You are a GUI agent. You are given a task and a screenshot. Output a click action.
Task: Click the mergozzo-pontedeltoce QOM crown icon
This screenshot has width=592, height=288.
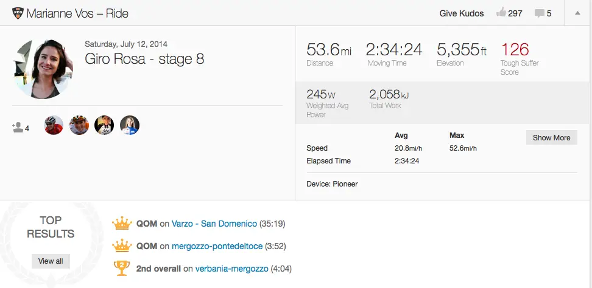pos(122,246)
